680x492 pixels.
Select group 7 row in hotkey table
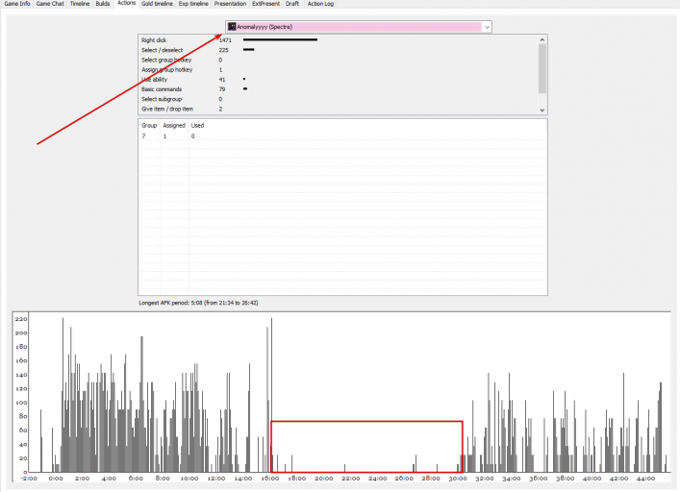coord(342,136)
